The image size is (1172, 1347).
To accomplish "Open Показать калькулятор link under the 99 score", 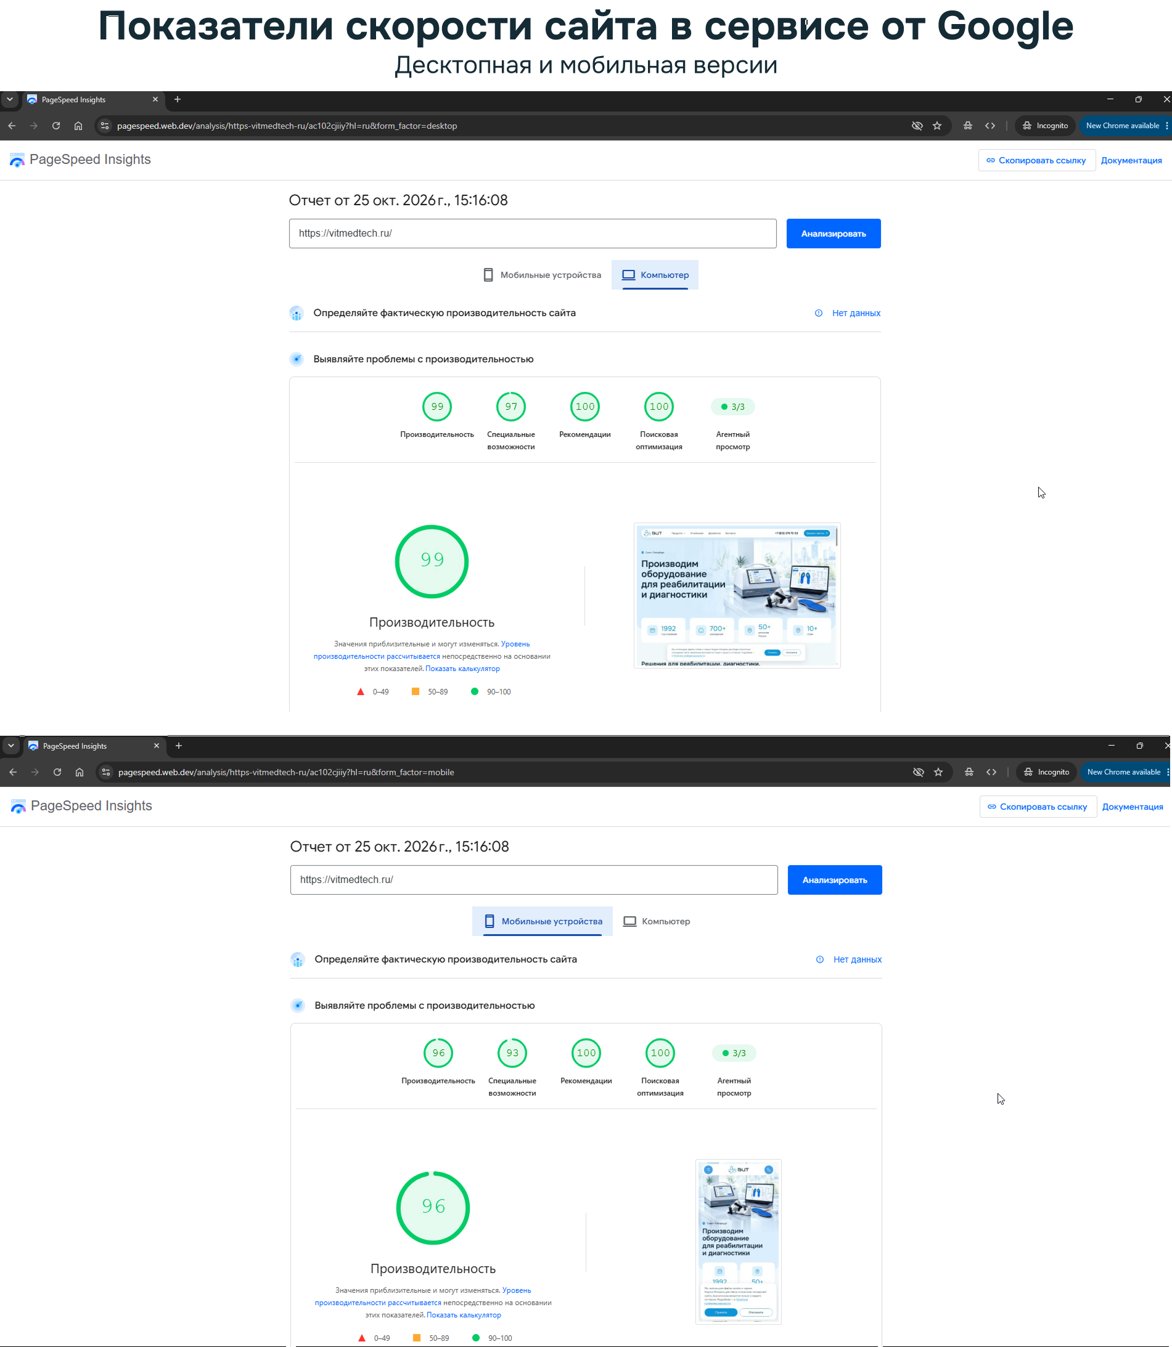I will point(462,669).
